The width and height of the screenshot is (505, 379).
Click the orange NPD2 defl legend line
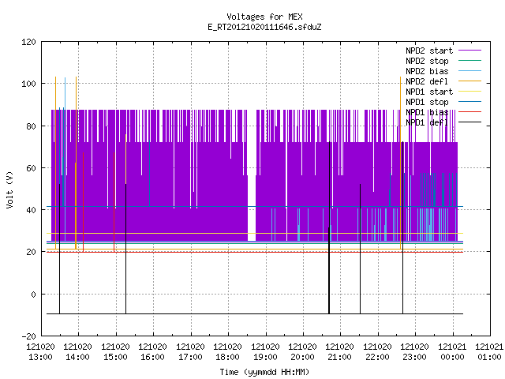coord(469,81)
